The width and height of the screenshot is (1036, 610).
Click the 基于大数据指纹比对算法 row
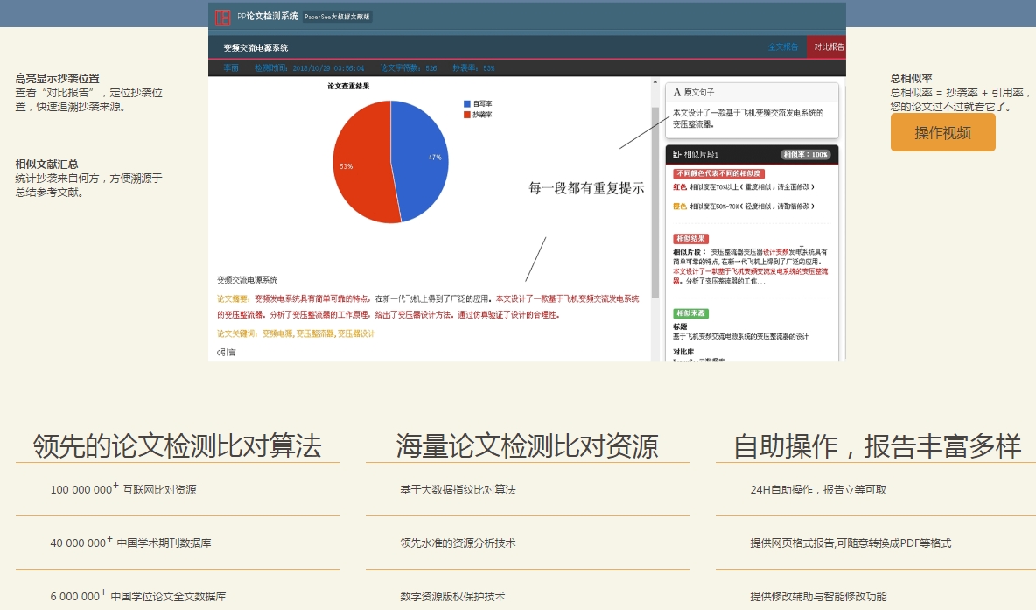pos(528,489)
